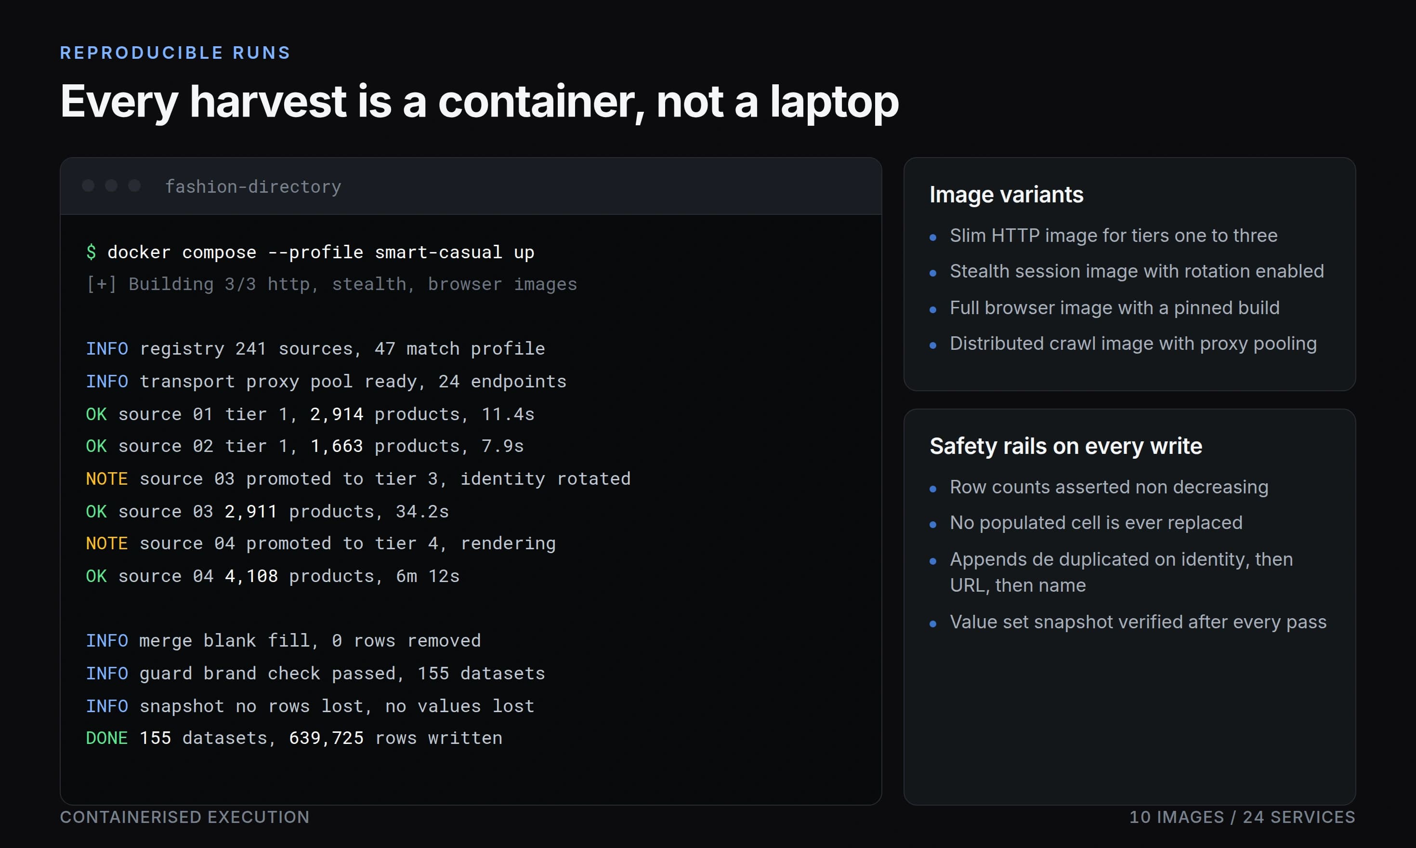1416x848 pixels.
Task: Click the first window dot in the terminal title bar
Action: tap(88, 185)
